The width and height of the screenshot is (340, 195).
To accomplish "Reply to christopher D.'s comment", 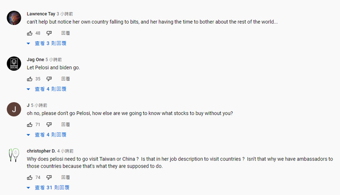I will [x=66, y=178].
